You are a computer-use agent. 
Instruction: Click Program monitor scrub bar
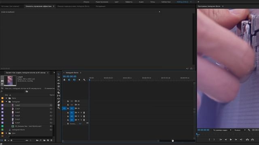pyautogui.click(x=228, y=135)
